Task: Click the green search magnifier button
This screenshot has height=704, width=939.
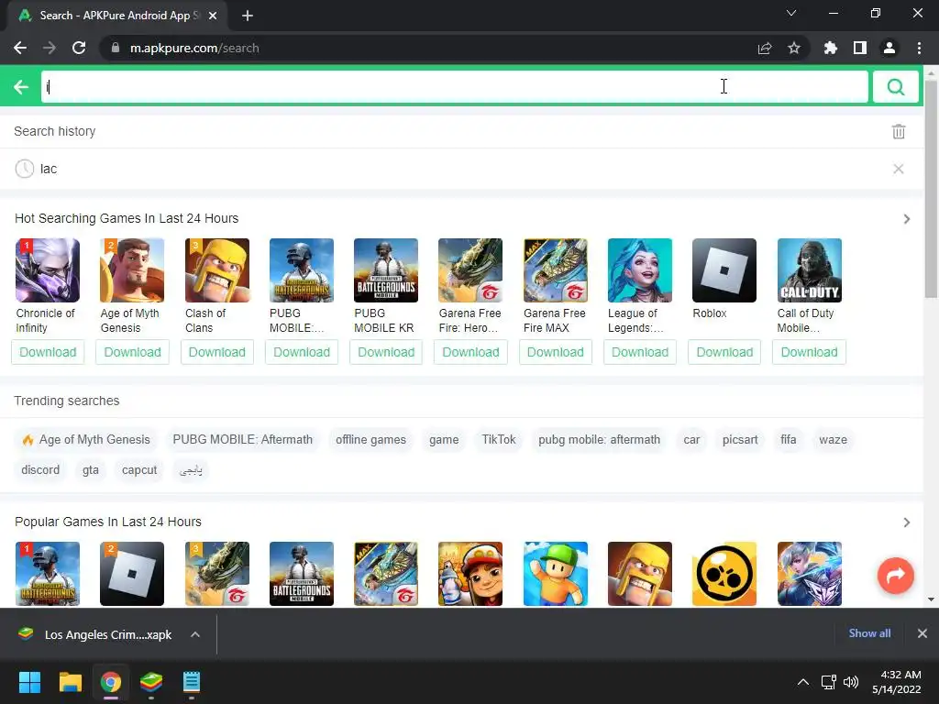Action: coord(895,87)
